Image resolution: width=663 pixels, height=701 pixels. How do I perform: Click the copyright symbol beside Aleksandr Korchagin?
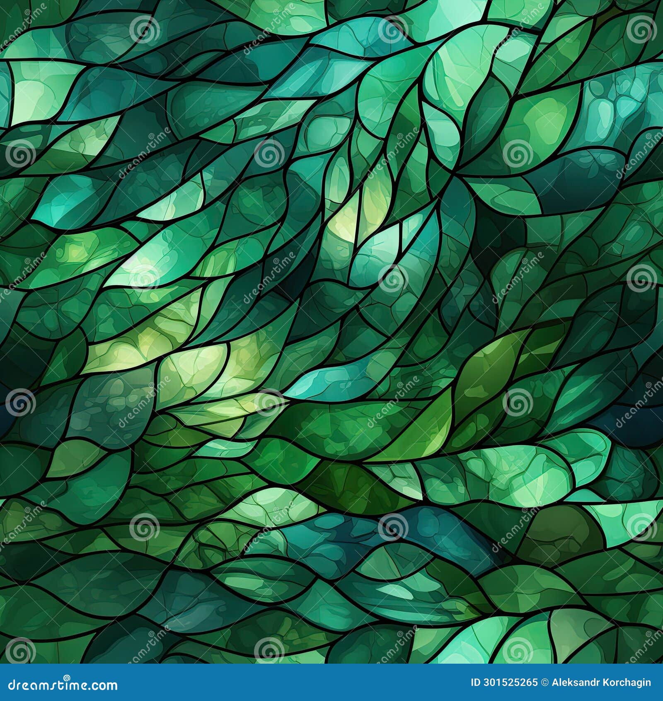click(543, 682)
